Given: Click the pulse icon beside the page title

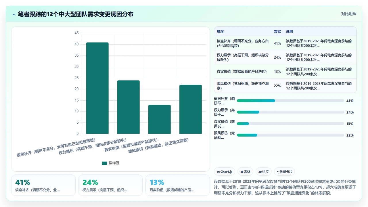Looking at the screenshot, I should 14,14.
